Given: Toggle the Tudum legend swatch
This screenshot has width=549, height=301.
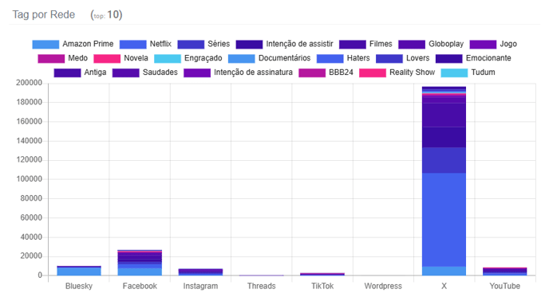Looking at the screenshot, I should pos(454,72).
